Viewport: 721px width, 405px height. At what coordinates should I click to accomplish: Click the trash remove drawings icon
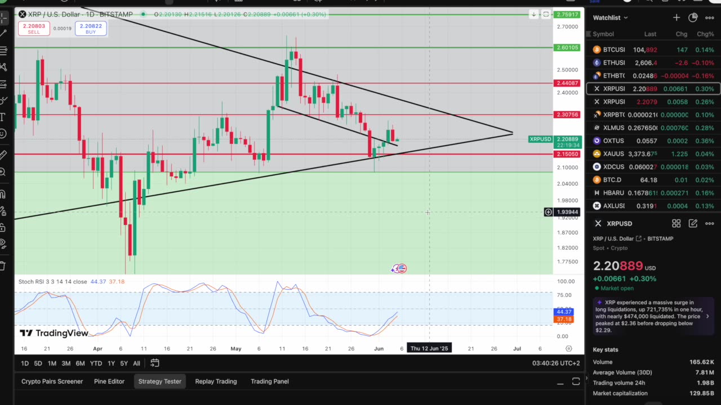coord(3,265)
